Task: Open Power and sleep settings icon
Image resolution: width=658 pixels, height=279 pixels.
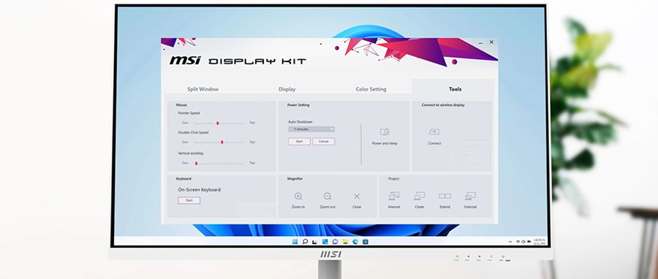Action: [385, 132]
